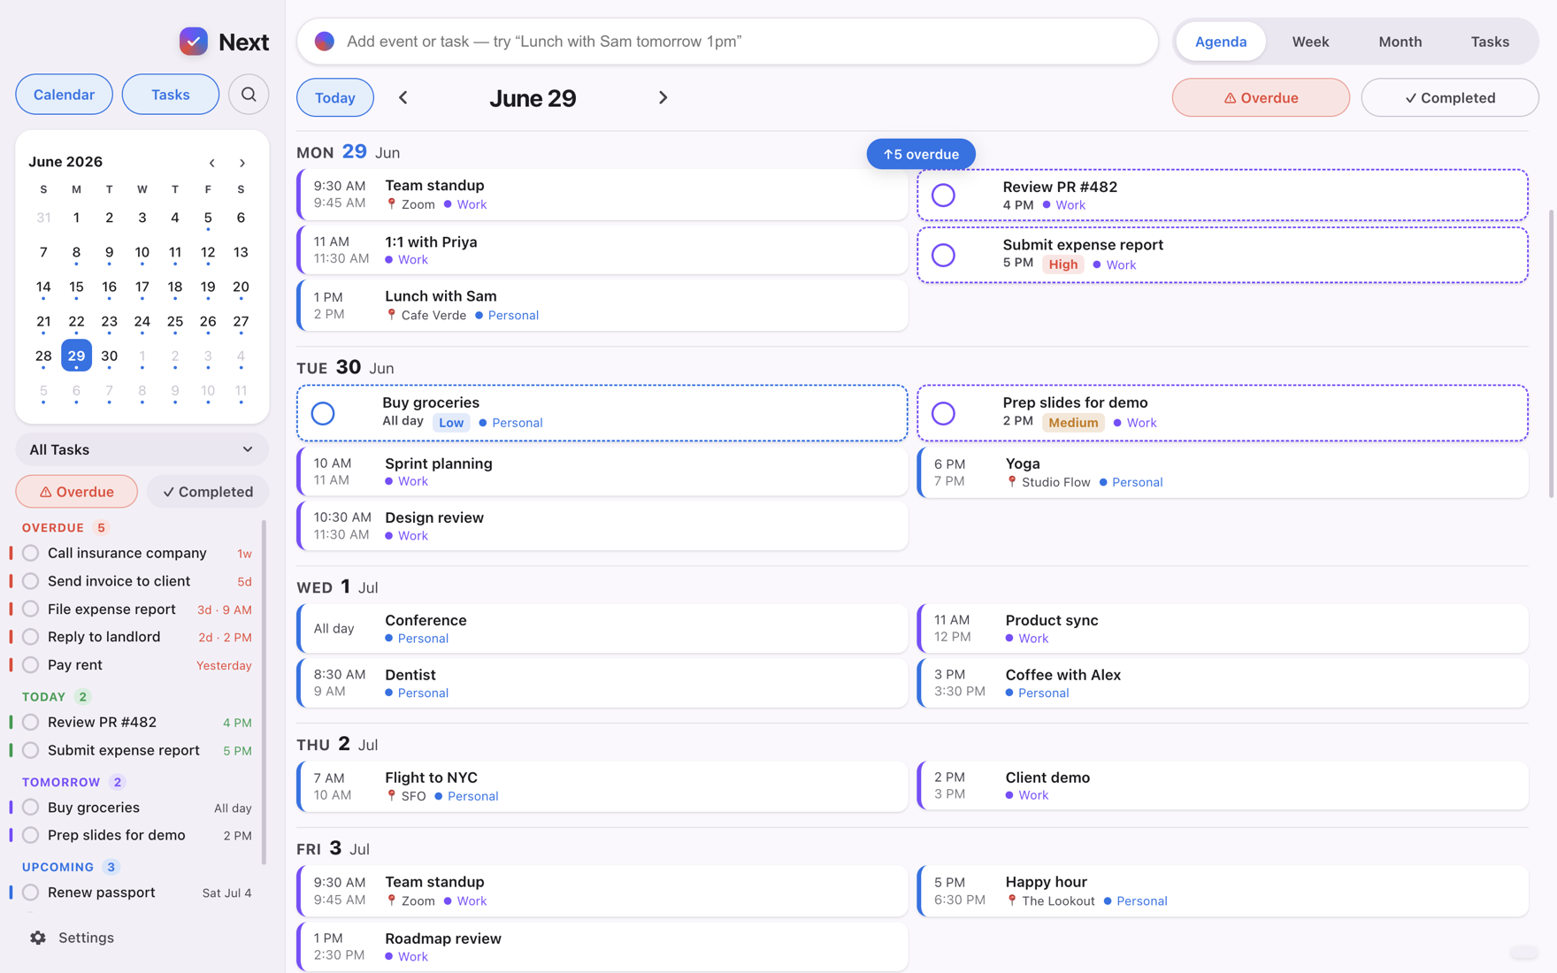The image size is (1557, 973).
Task: Open the Conference all-day event
Action: click(x=602, y=629)
